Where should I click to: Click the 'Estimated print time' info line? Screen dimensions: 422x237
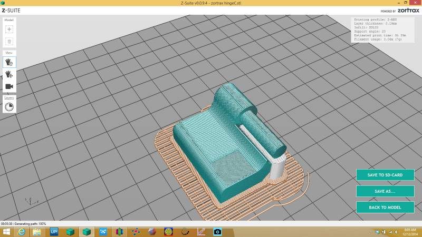(380, 35)
